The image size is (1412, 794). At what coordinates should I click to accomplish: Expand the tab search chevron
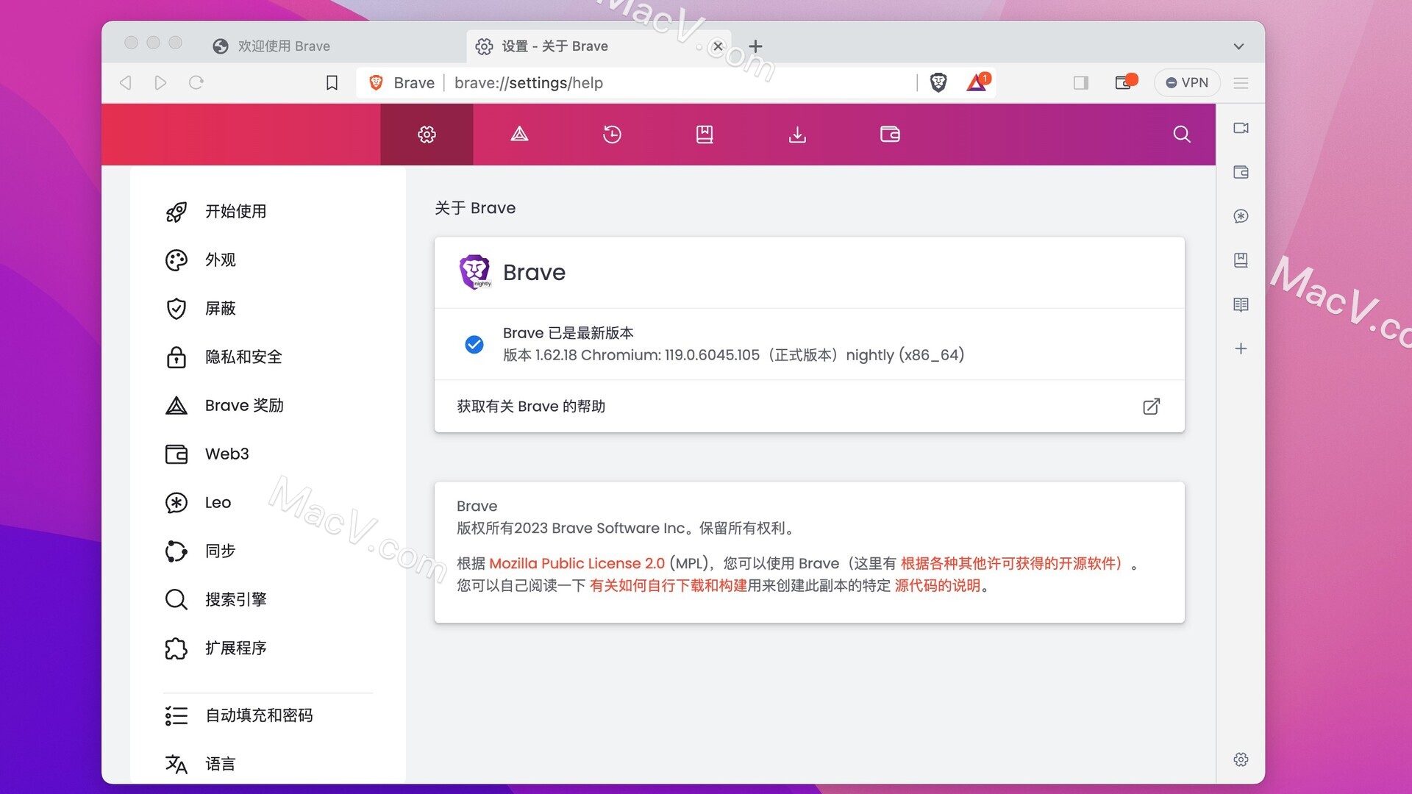[x=1238, y=46]
